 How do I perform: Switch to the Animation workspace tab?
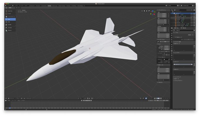(x=38, y=6)
